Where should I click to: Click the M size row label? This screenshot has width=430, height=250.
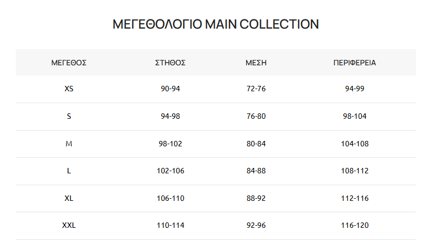(69, 144)
